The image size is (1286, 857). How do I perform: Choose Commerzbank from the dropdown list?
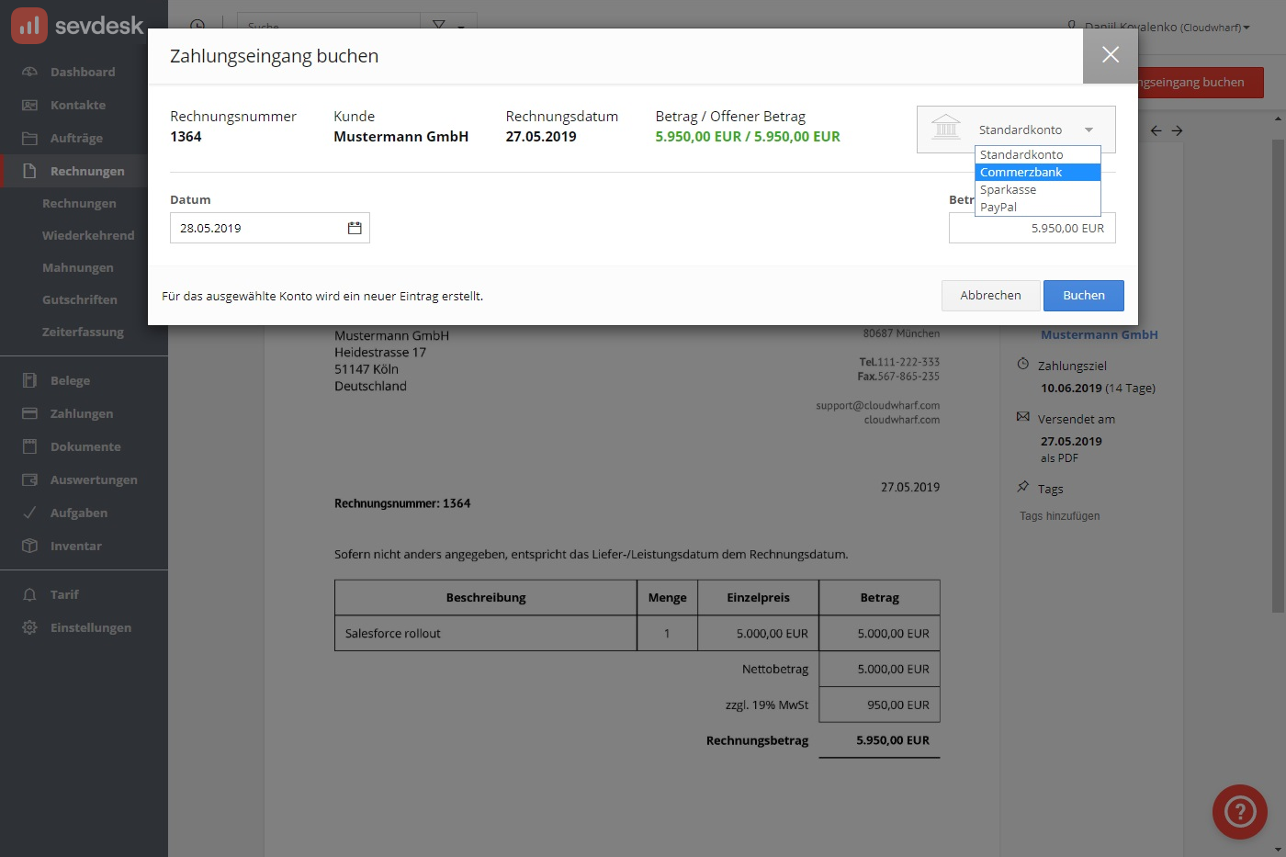point(1038,172)
